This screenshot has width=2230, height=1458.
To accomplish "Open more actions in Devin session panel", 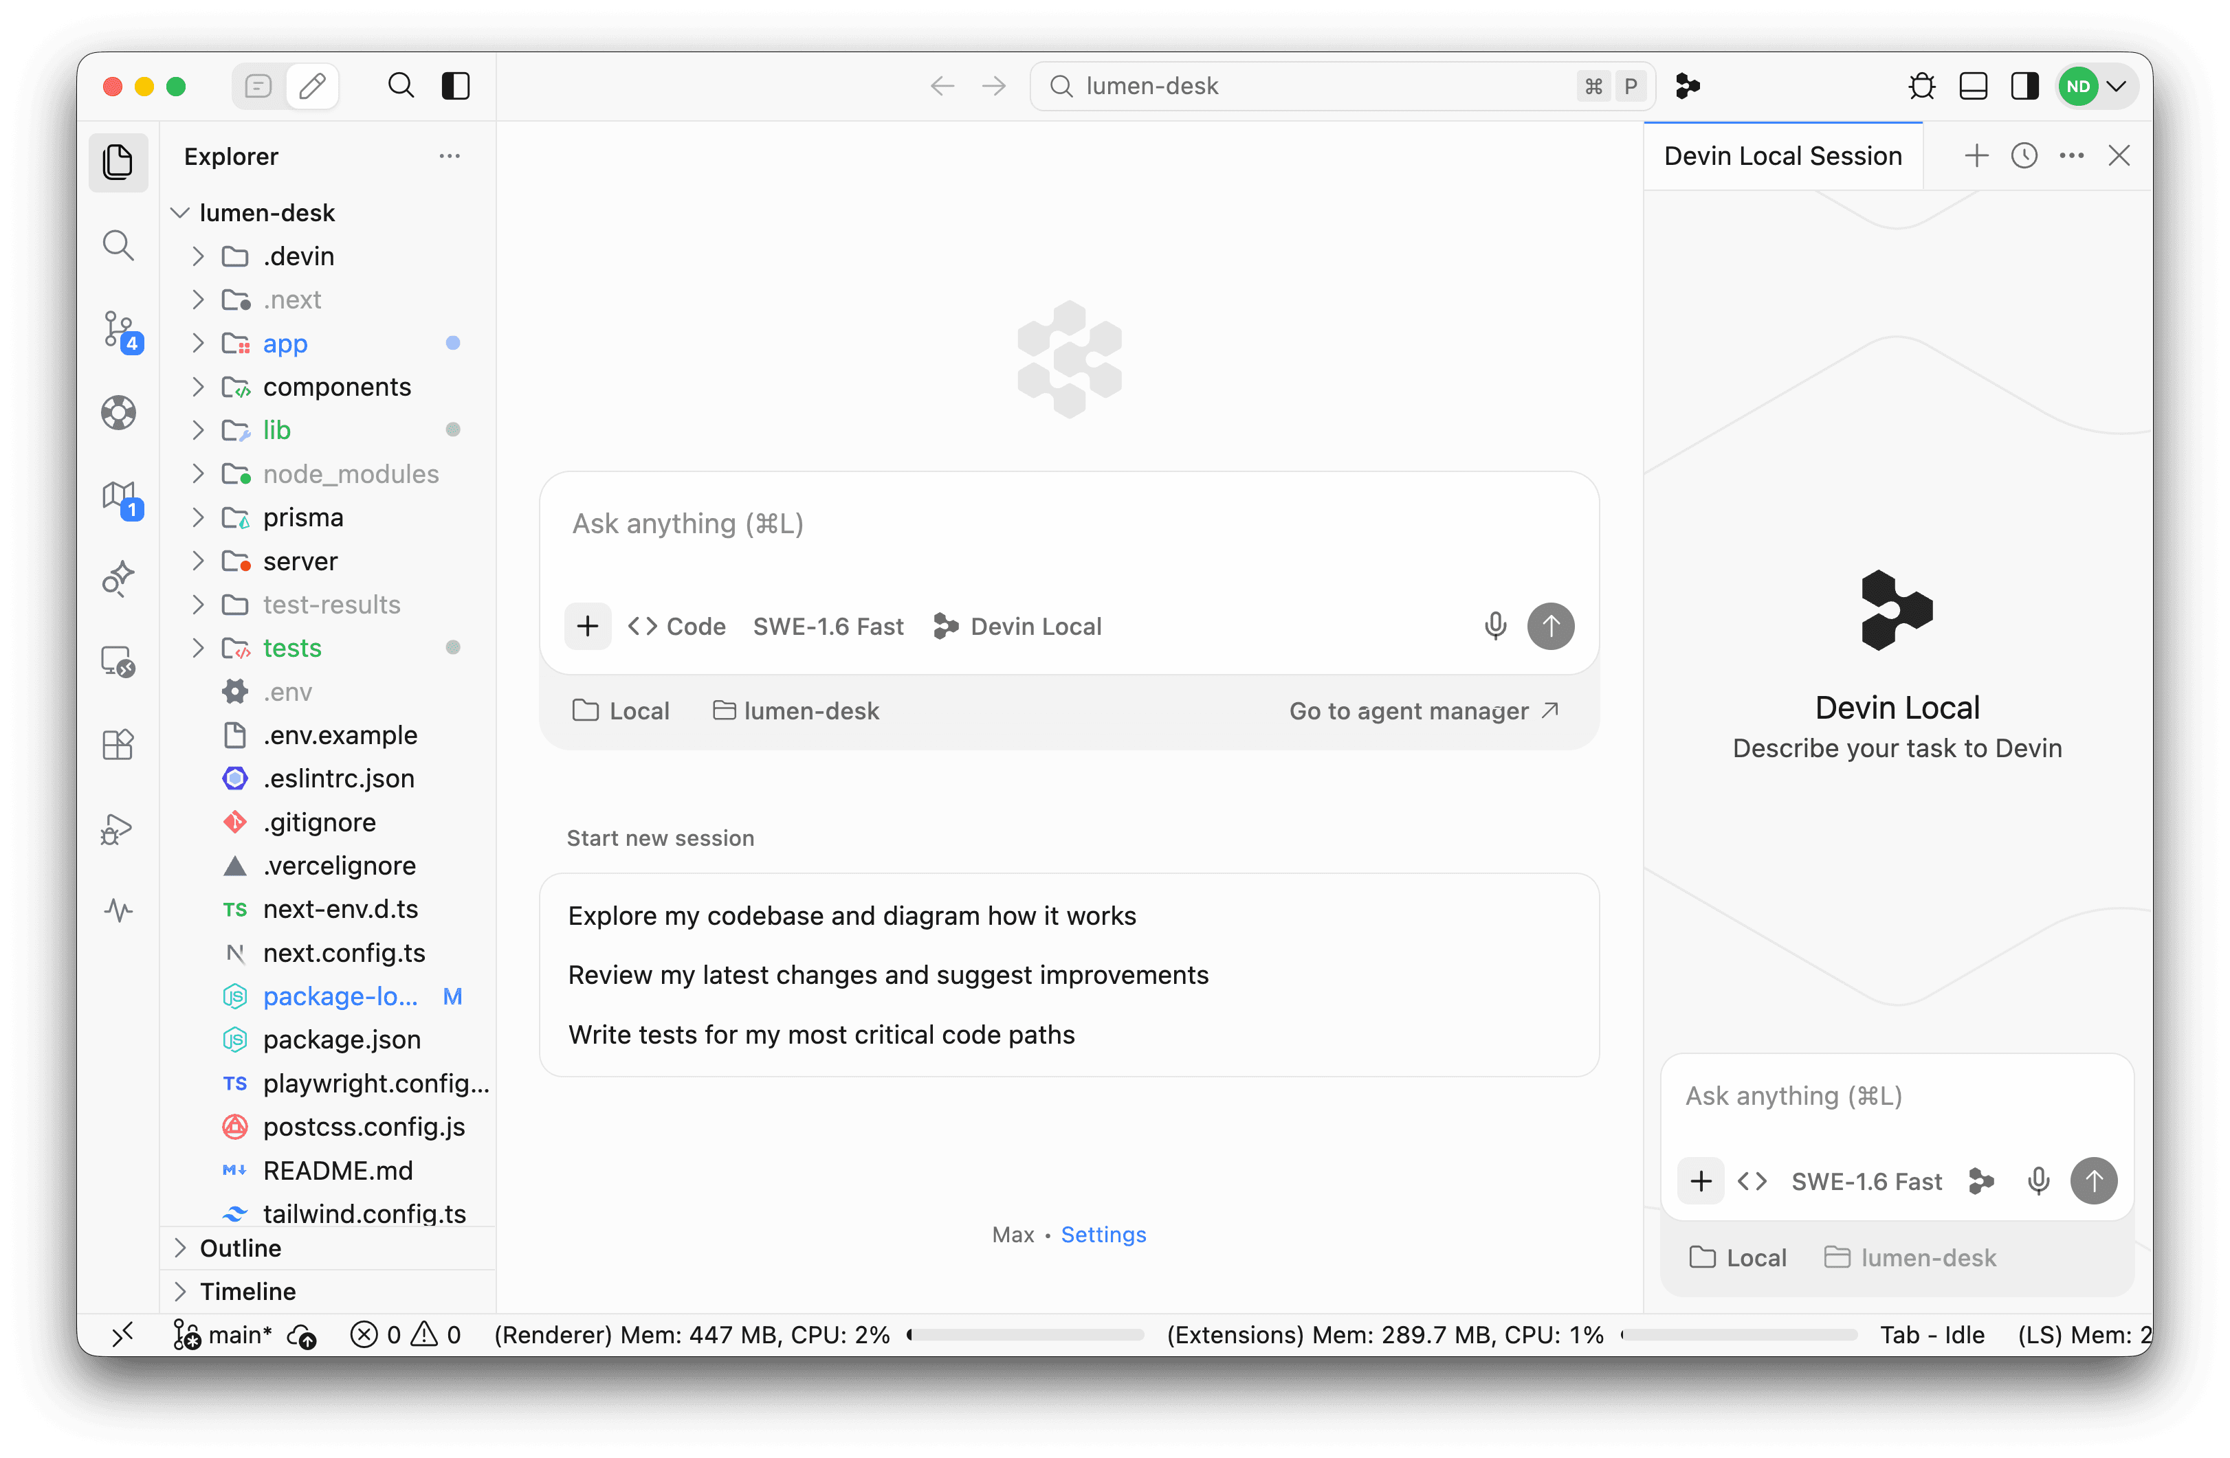I will pos(2072,155).
